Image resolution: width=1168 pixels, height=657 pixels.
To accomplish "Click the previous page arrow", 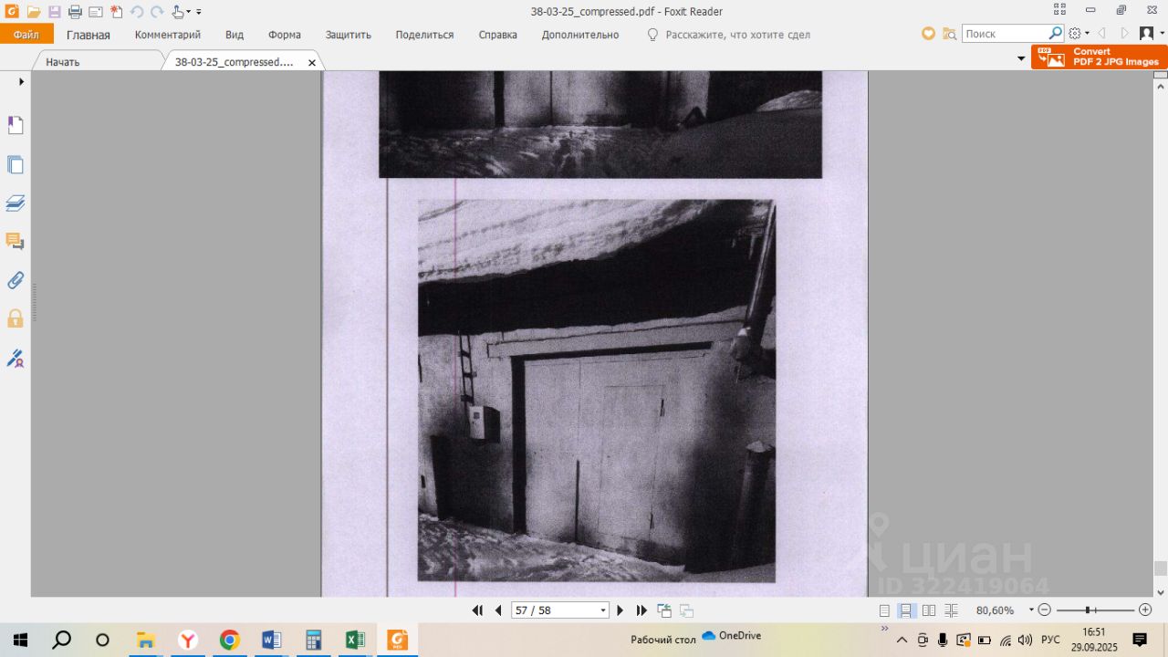I will pos(498,610).
